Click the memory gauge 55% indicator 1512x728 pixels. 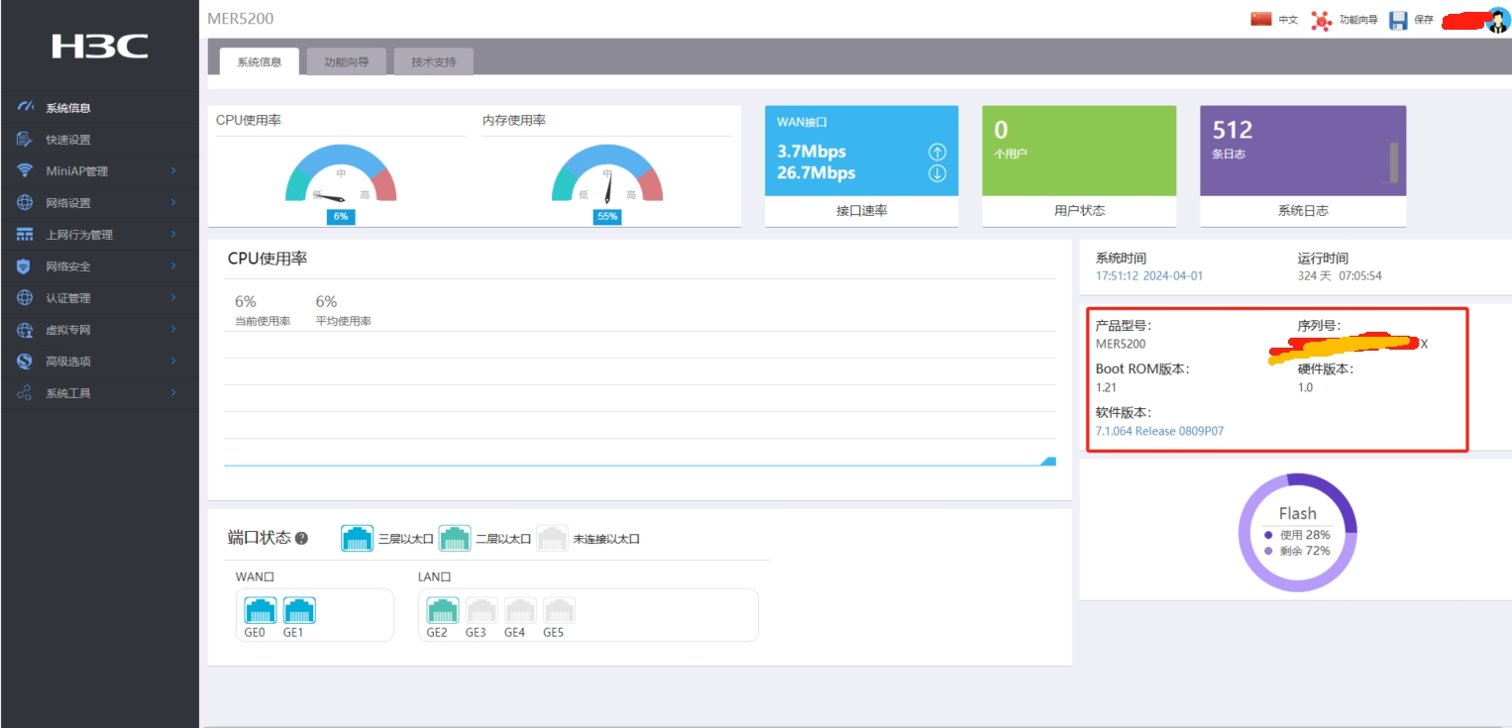[x=607, y=216]
